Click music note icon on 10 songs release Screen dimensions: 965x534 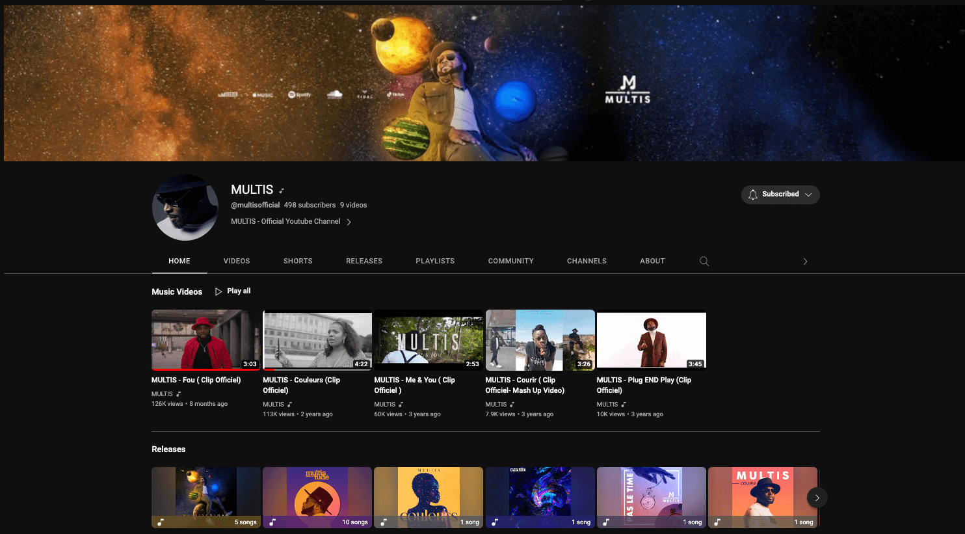click(x=272, y=522)
